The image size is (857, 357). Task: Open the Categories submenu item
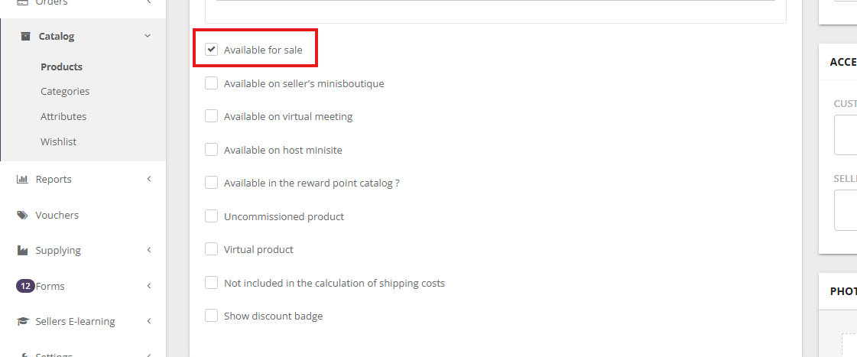65,91
